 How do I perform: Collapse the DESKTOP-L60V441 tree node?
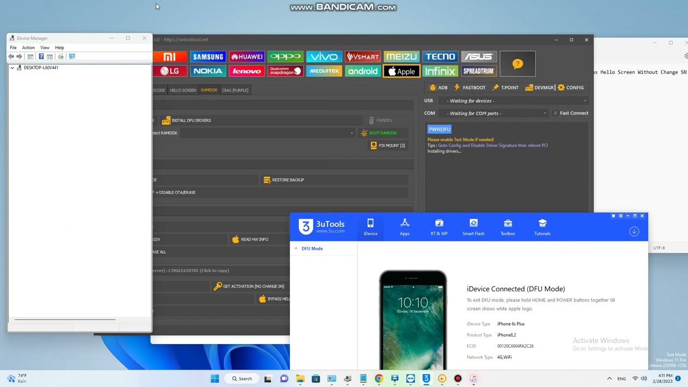(x=12, y=68)
